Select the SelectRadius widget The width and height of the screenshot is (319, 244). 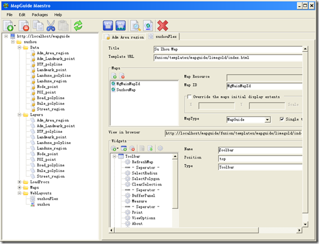[x=144, y=173]
